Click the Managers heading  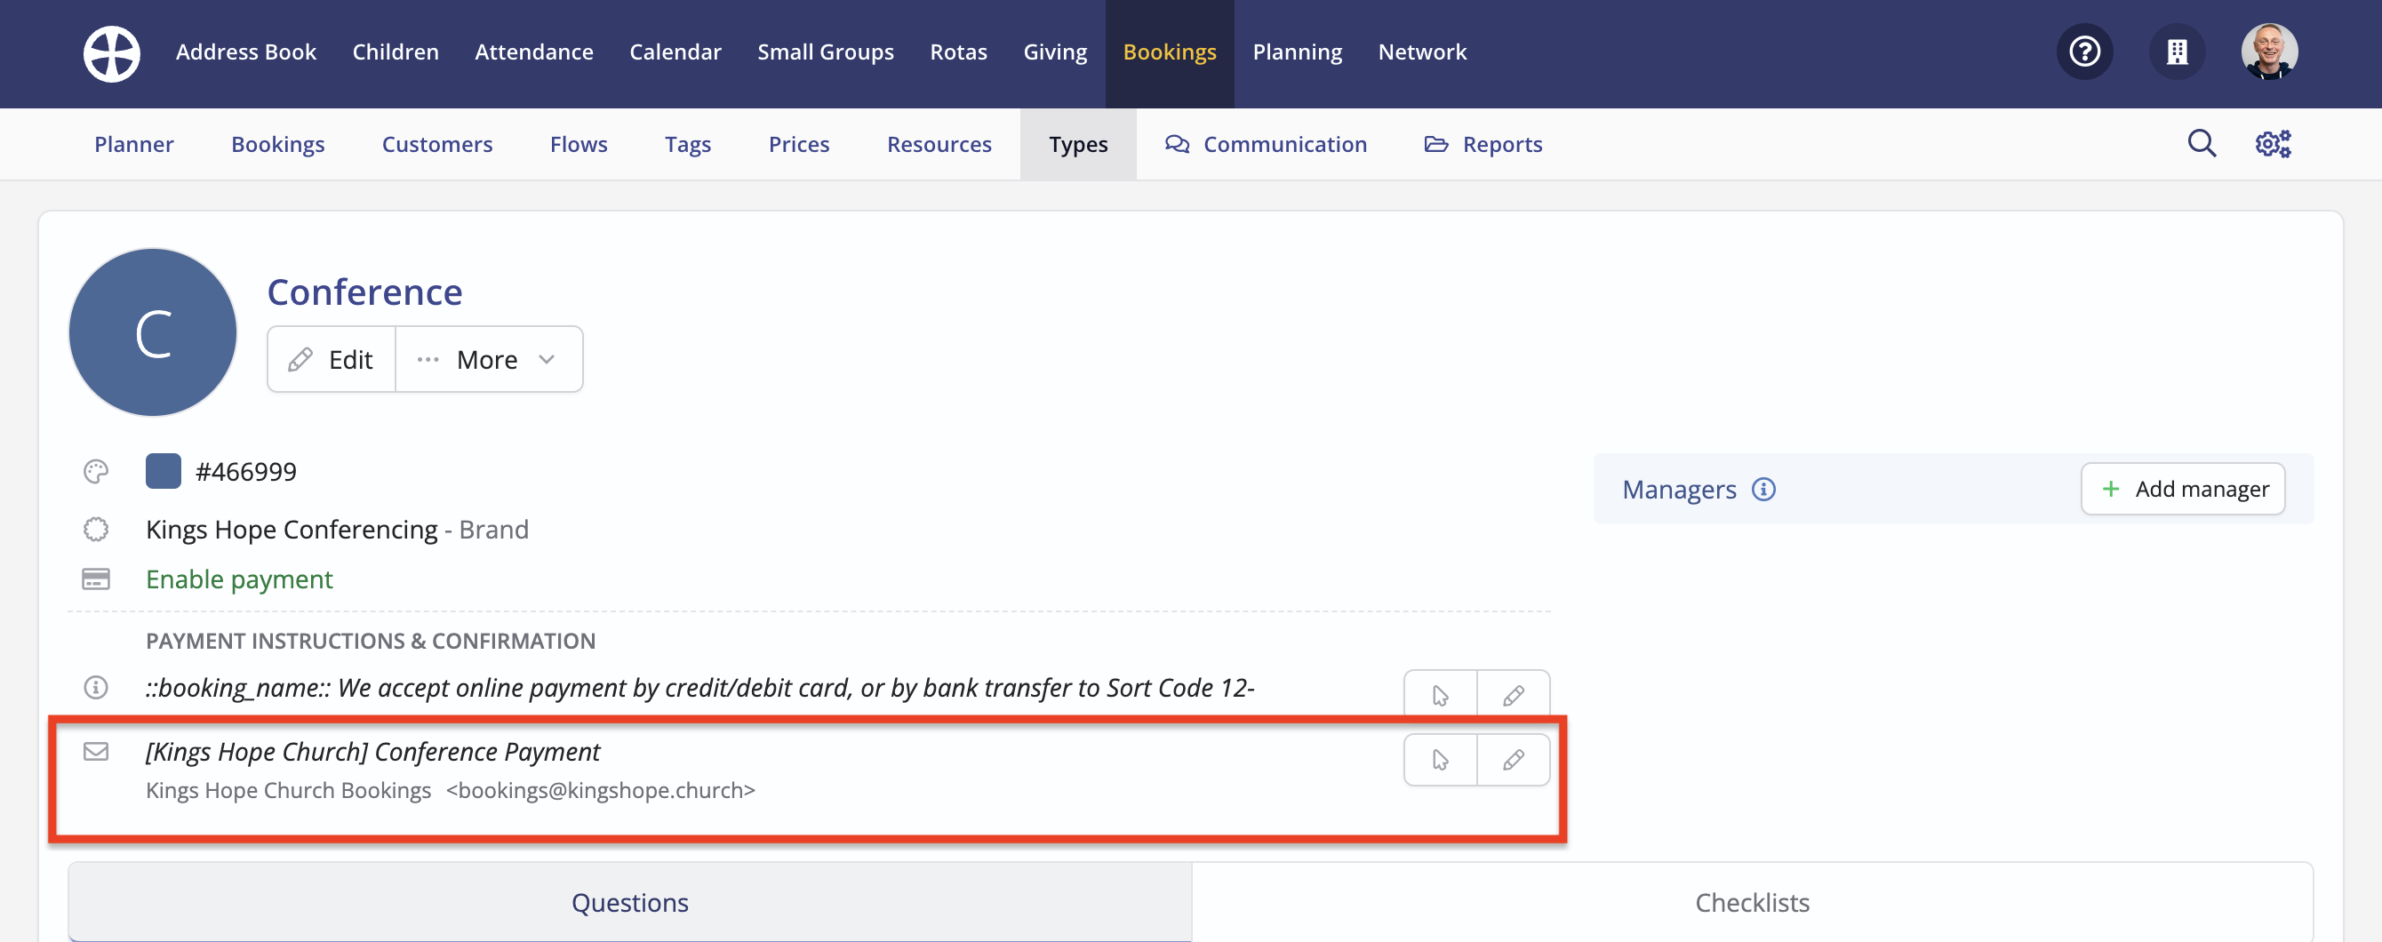1679,489
